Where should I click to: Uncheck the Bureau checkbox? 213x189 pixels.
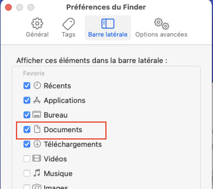(x=27, y=115)
